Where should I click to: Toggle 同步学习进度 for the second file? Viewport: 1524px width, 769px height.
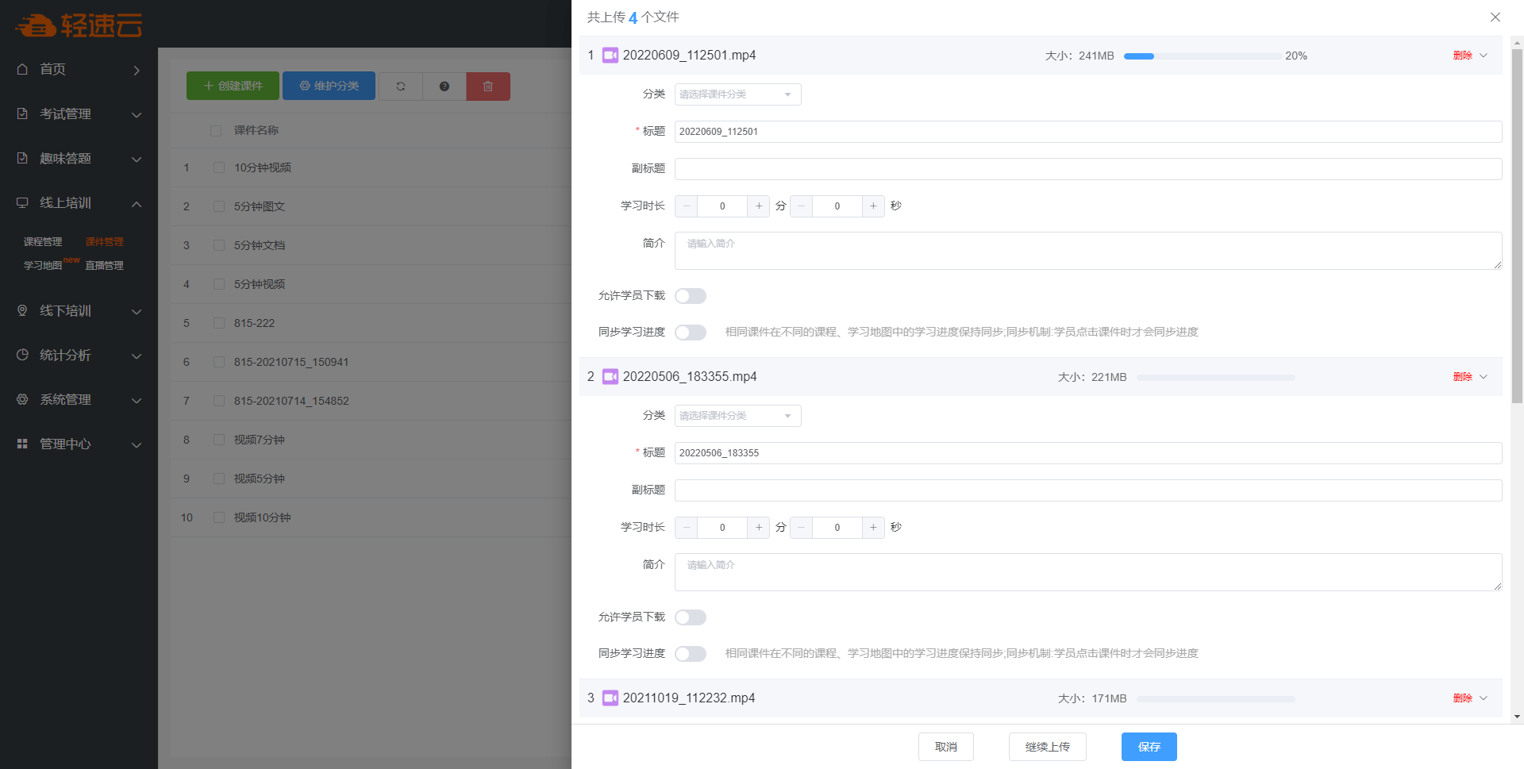click(690, 654)
